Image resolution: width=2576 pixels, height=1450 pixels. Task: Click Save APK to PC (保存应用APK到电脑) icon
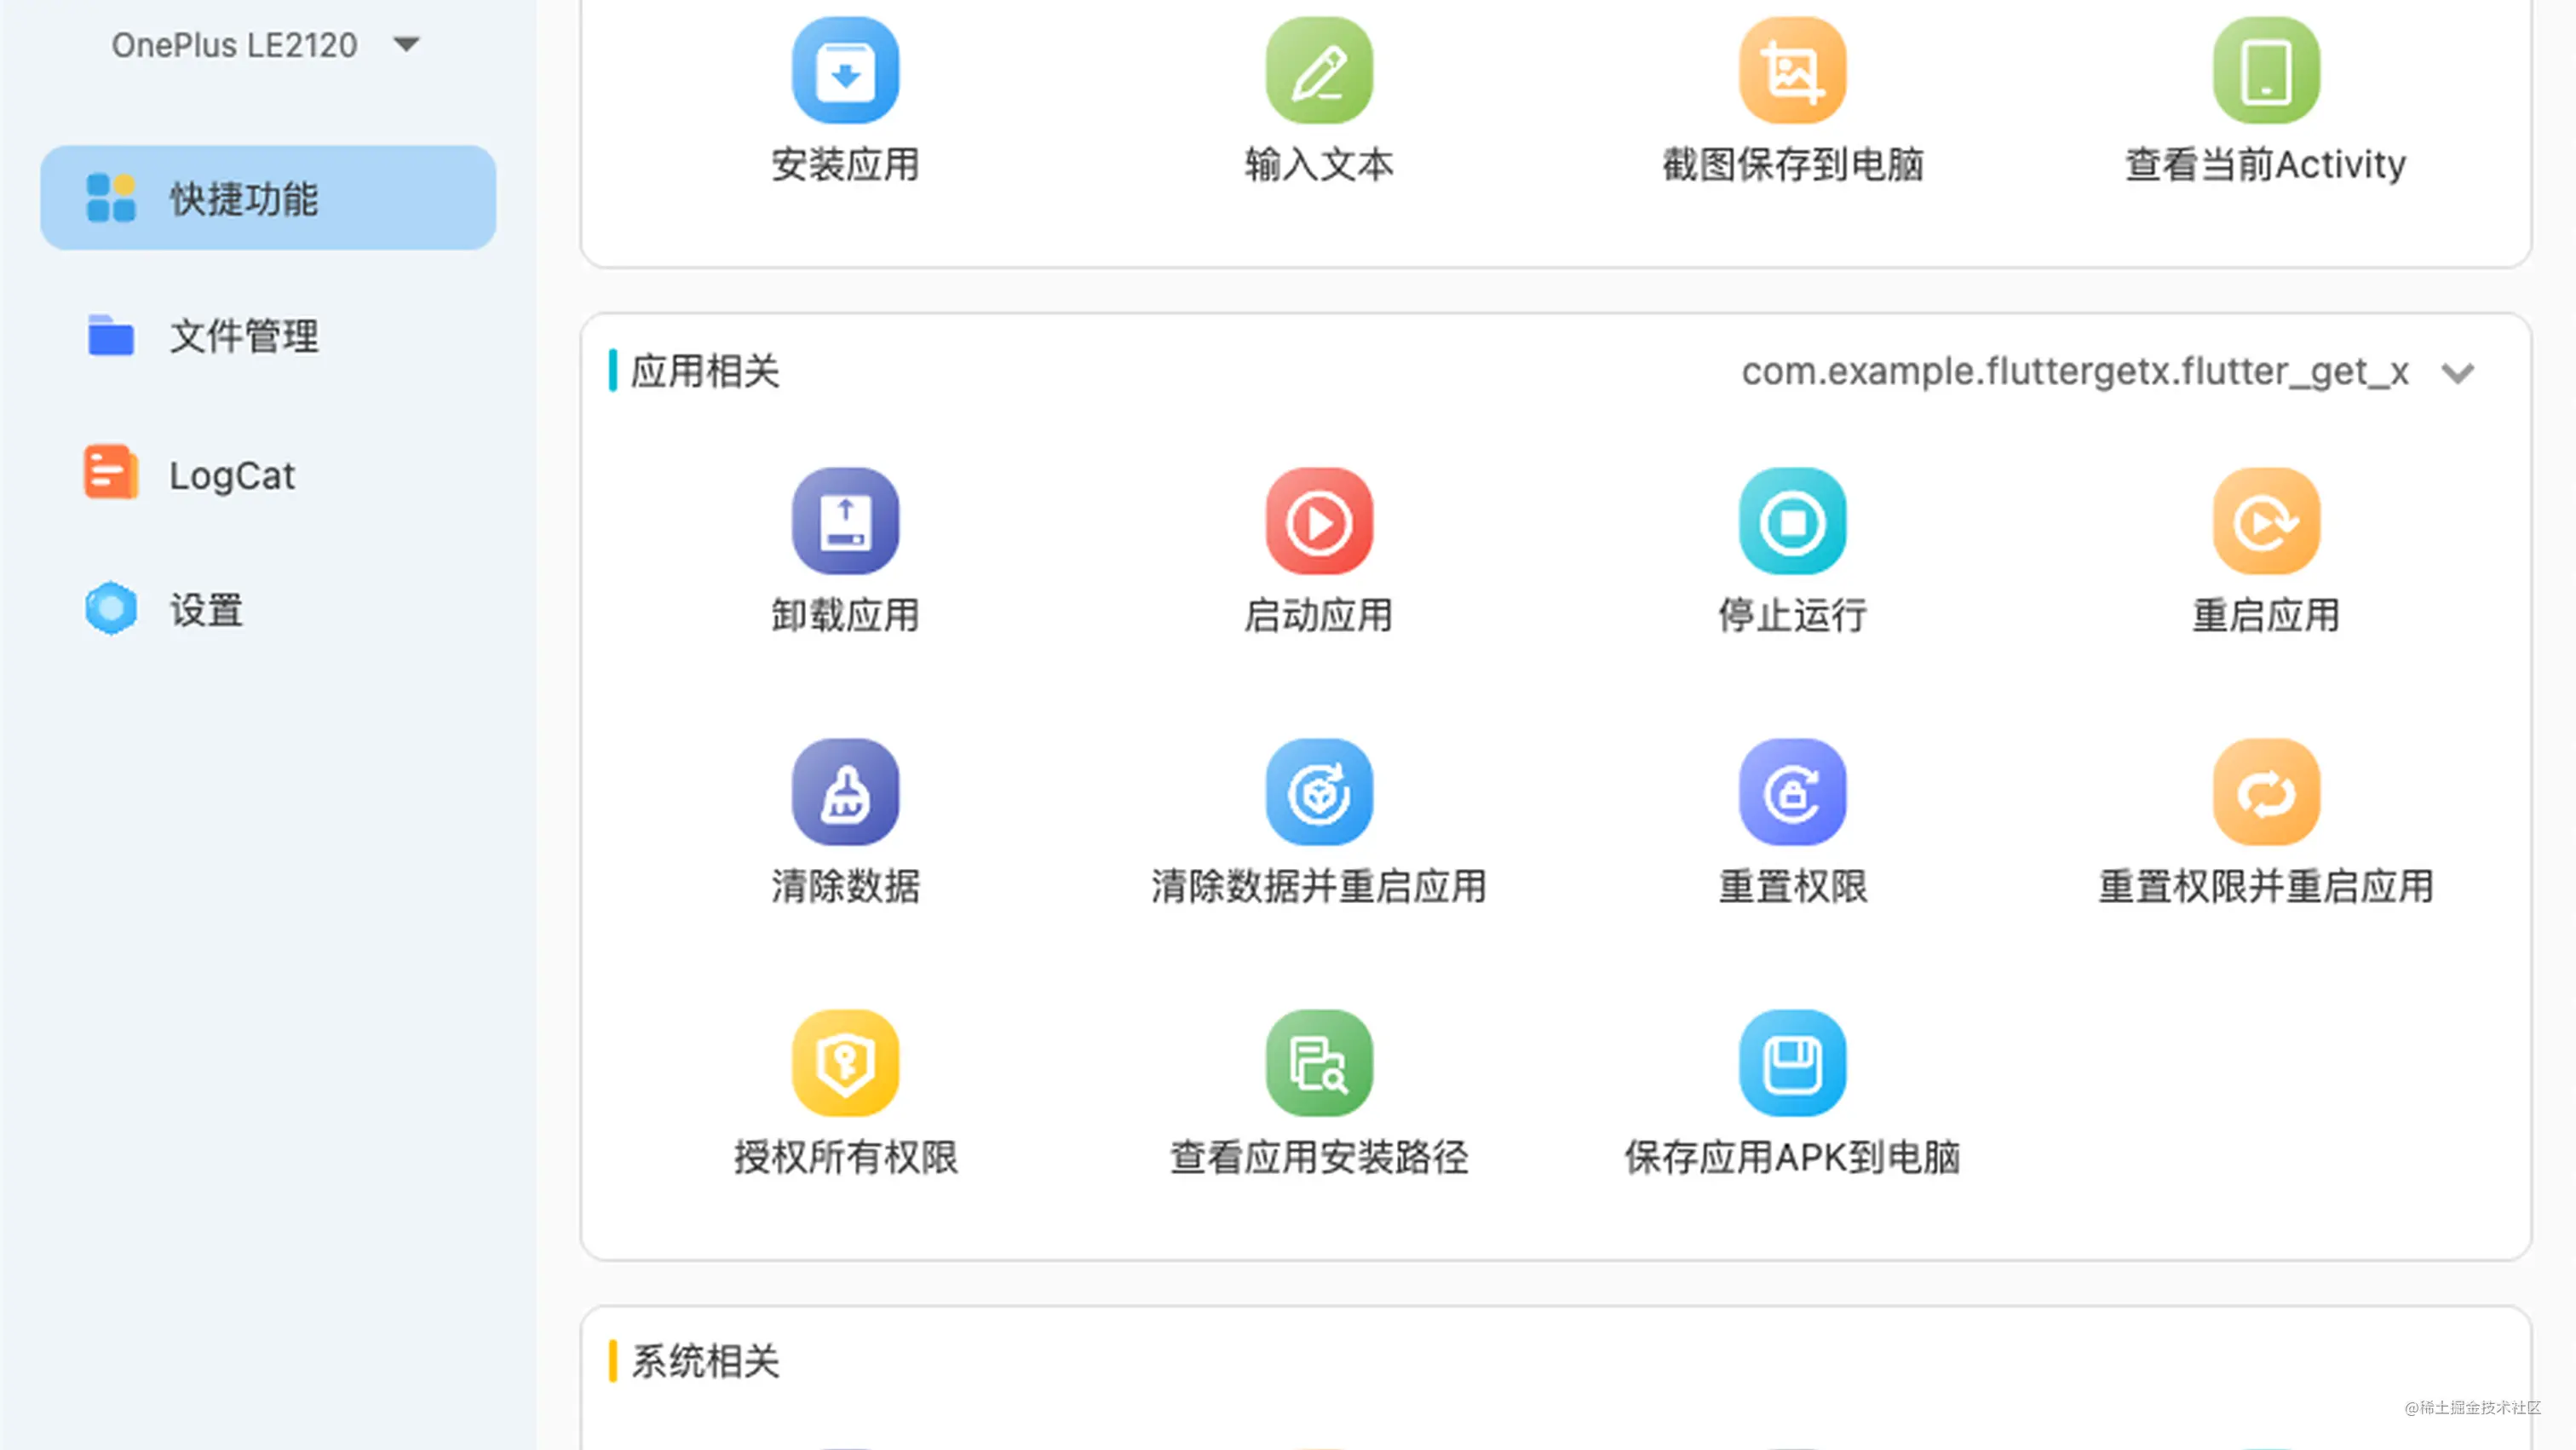(x=1792, y=1063)
